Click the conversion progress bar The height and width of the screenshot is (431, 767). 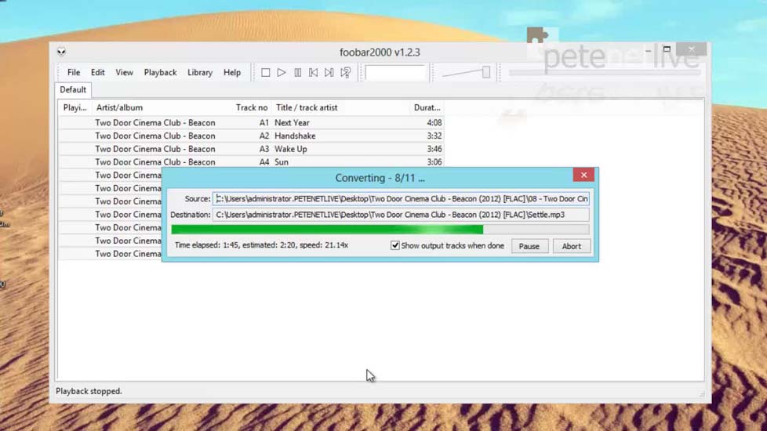click(x=380, y=229)
